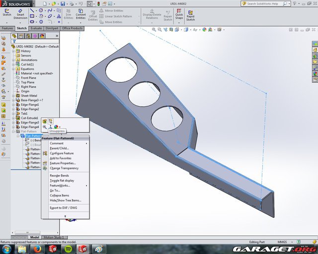The image size is (318, 254).
Task: Switch to the Evaluate tab
Action: click(x=36, y=28)
